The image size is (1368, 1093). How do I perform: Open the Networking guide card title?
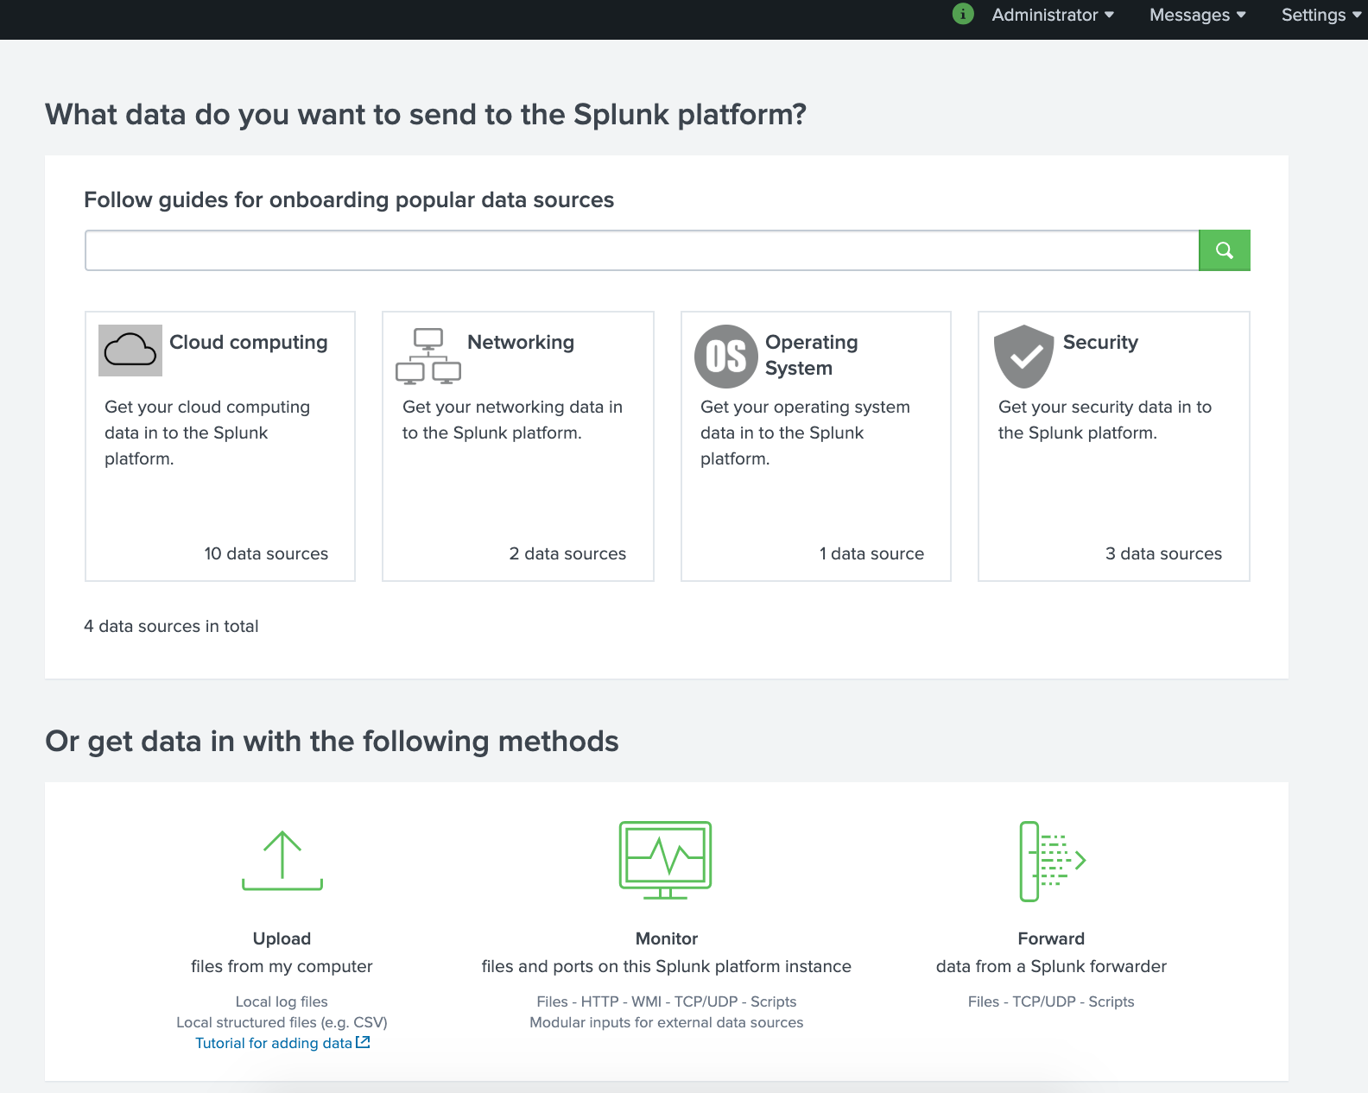521,342
